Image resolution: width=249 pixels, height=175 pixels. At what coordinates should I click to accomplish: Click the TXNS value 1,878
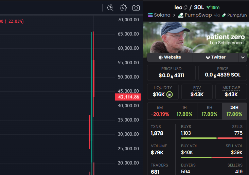pyautogui.click(x=157, y=133)
